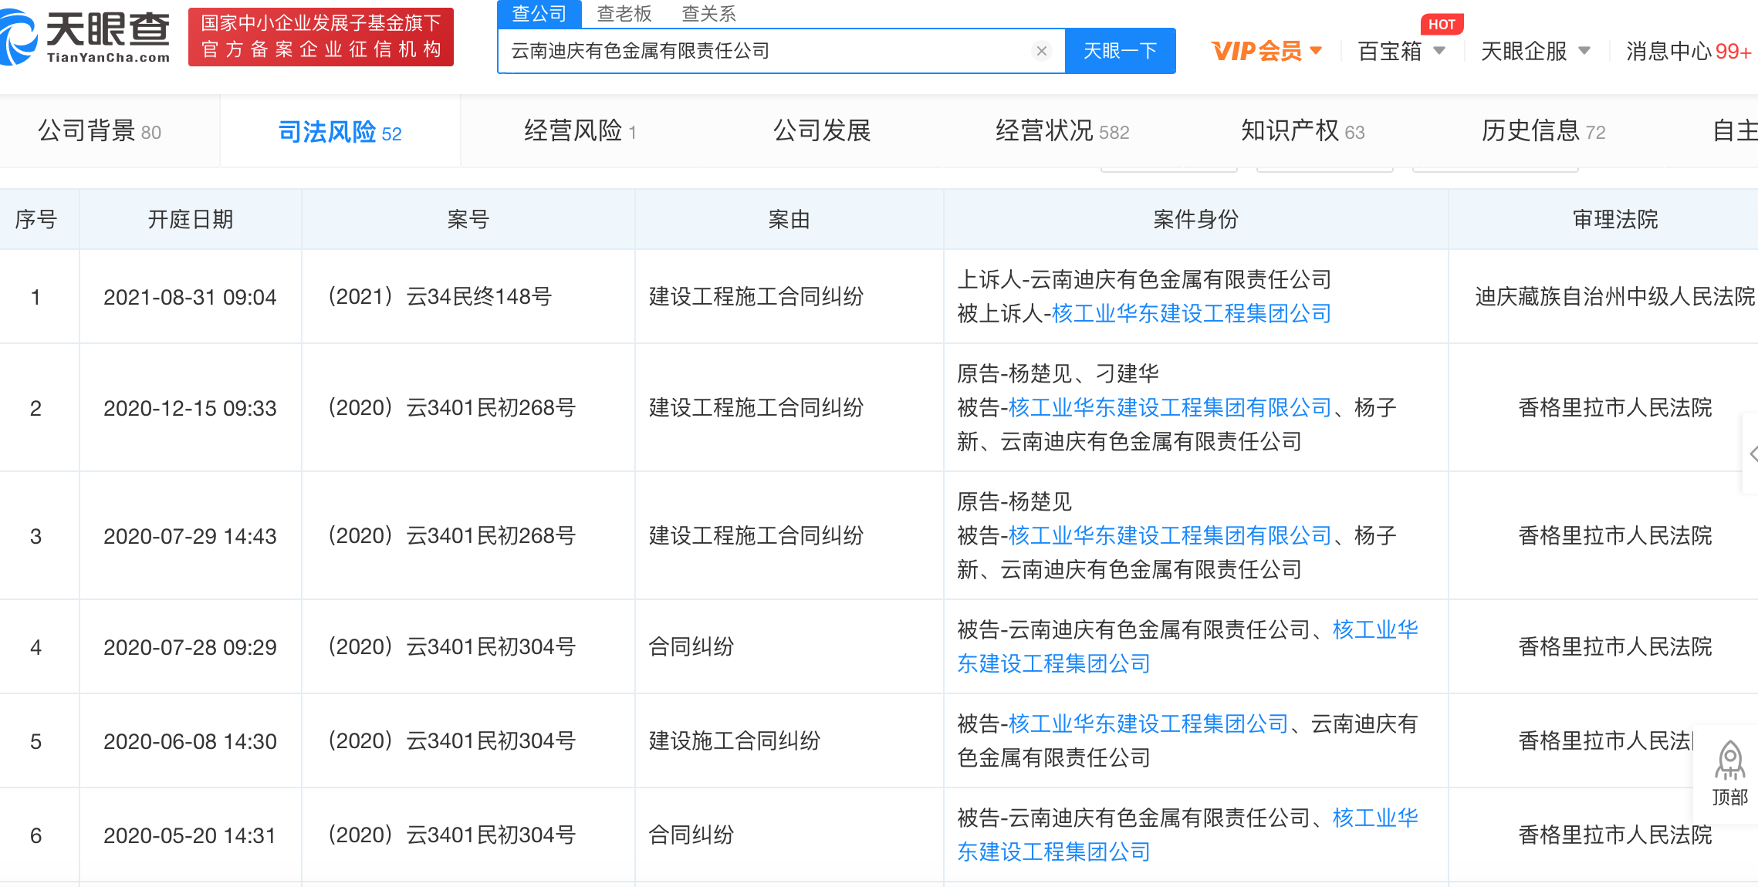
Task: Expand the right-side collapse arrow panel
Action: point(1752,454)
